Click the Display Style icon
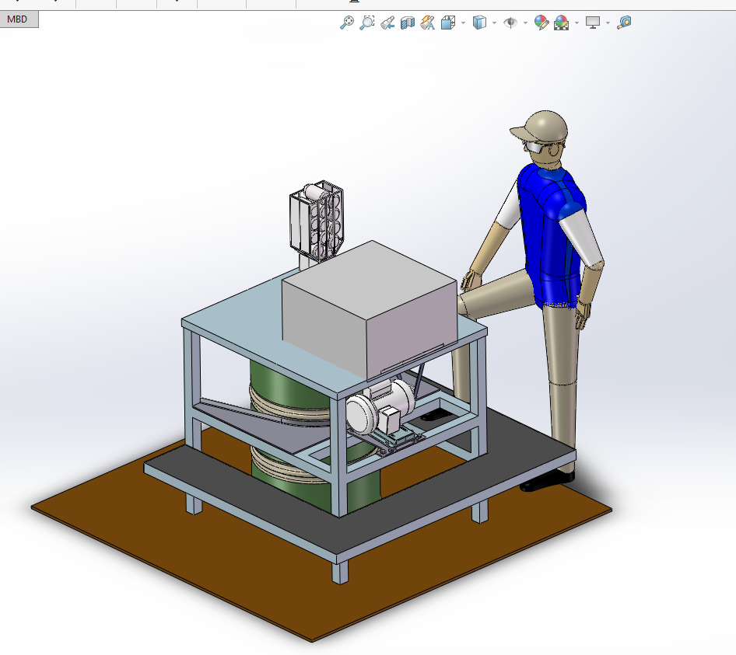The image size is (736, 655). pos(479,23)
